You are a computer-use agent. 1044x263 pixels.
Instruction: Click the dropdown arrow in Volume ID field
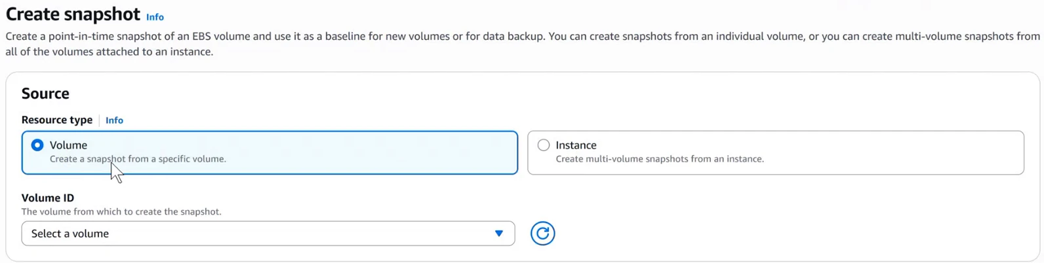coord(499,234)
